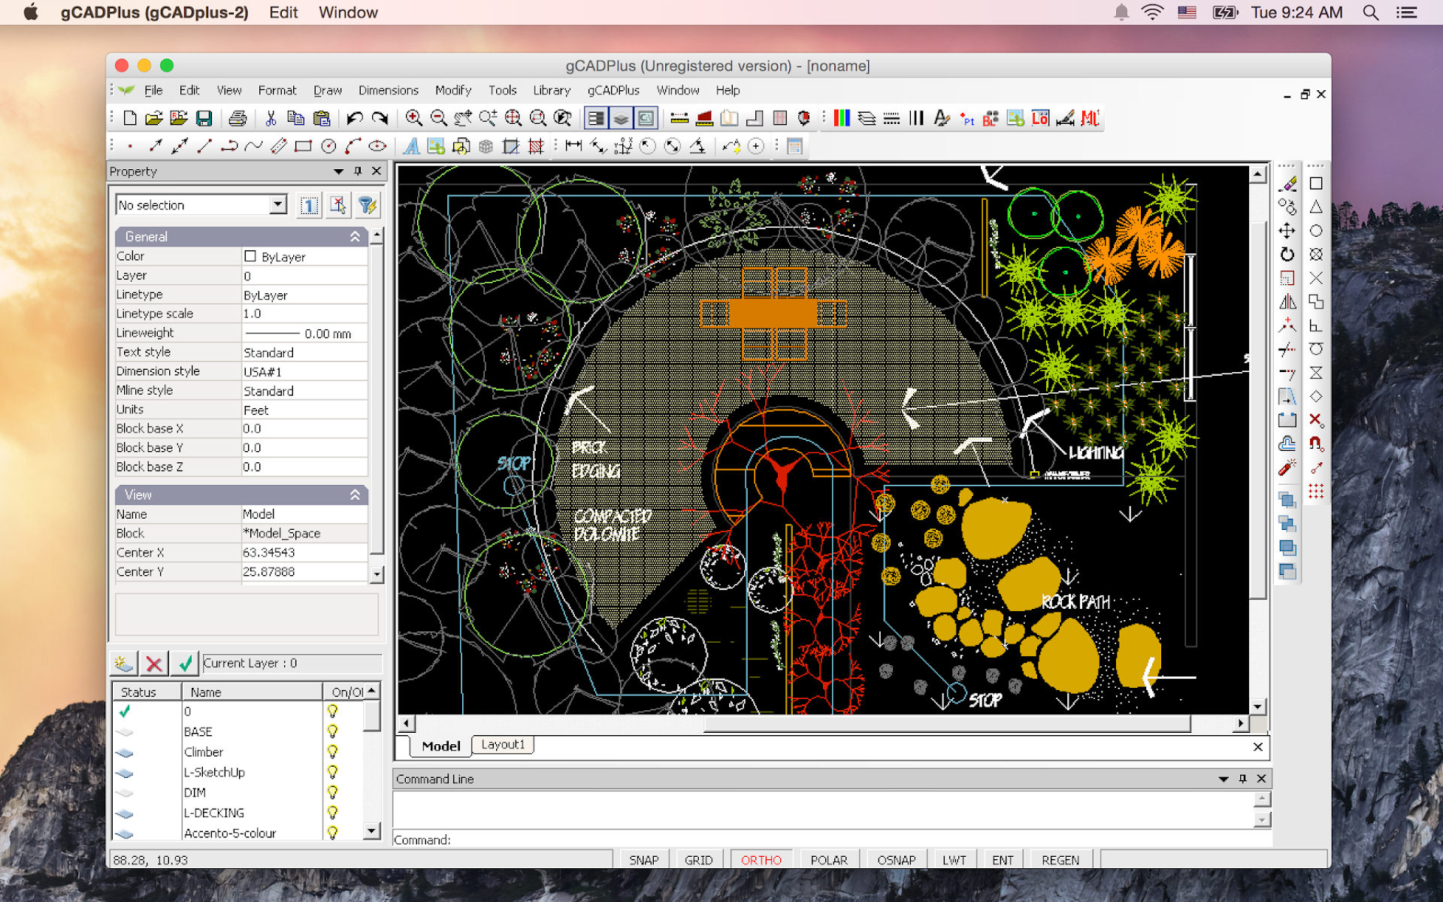
Task: Click the ENT button in status bar
Action: coord(1003,860)
